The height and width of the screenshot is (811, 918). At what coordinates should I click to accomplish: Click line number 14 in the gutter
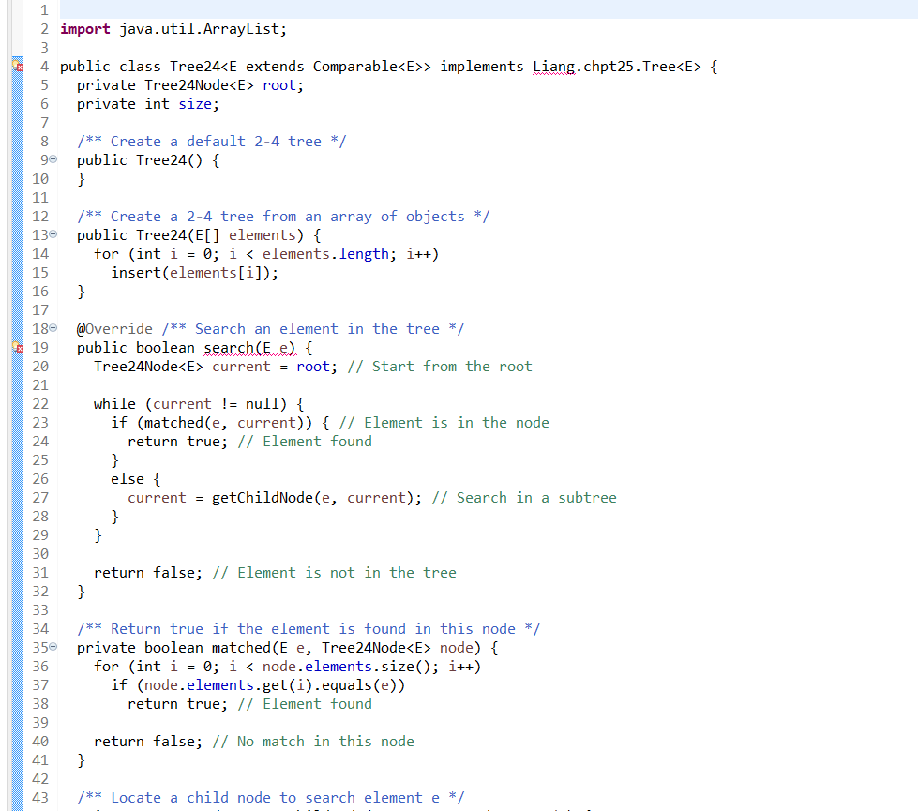point(40,253)
